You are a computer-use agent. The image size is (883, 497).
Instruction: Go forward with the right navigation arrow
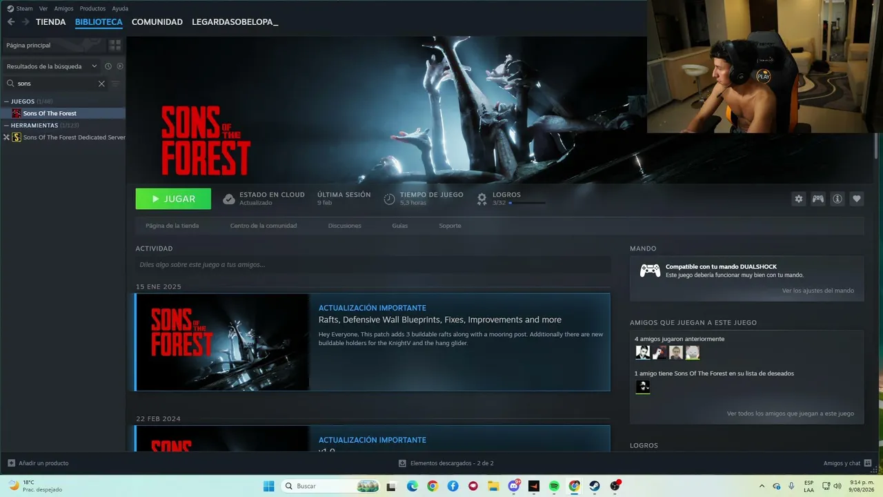[x=26, y=22]
